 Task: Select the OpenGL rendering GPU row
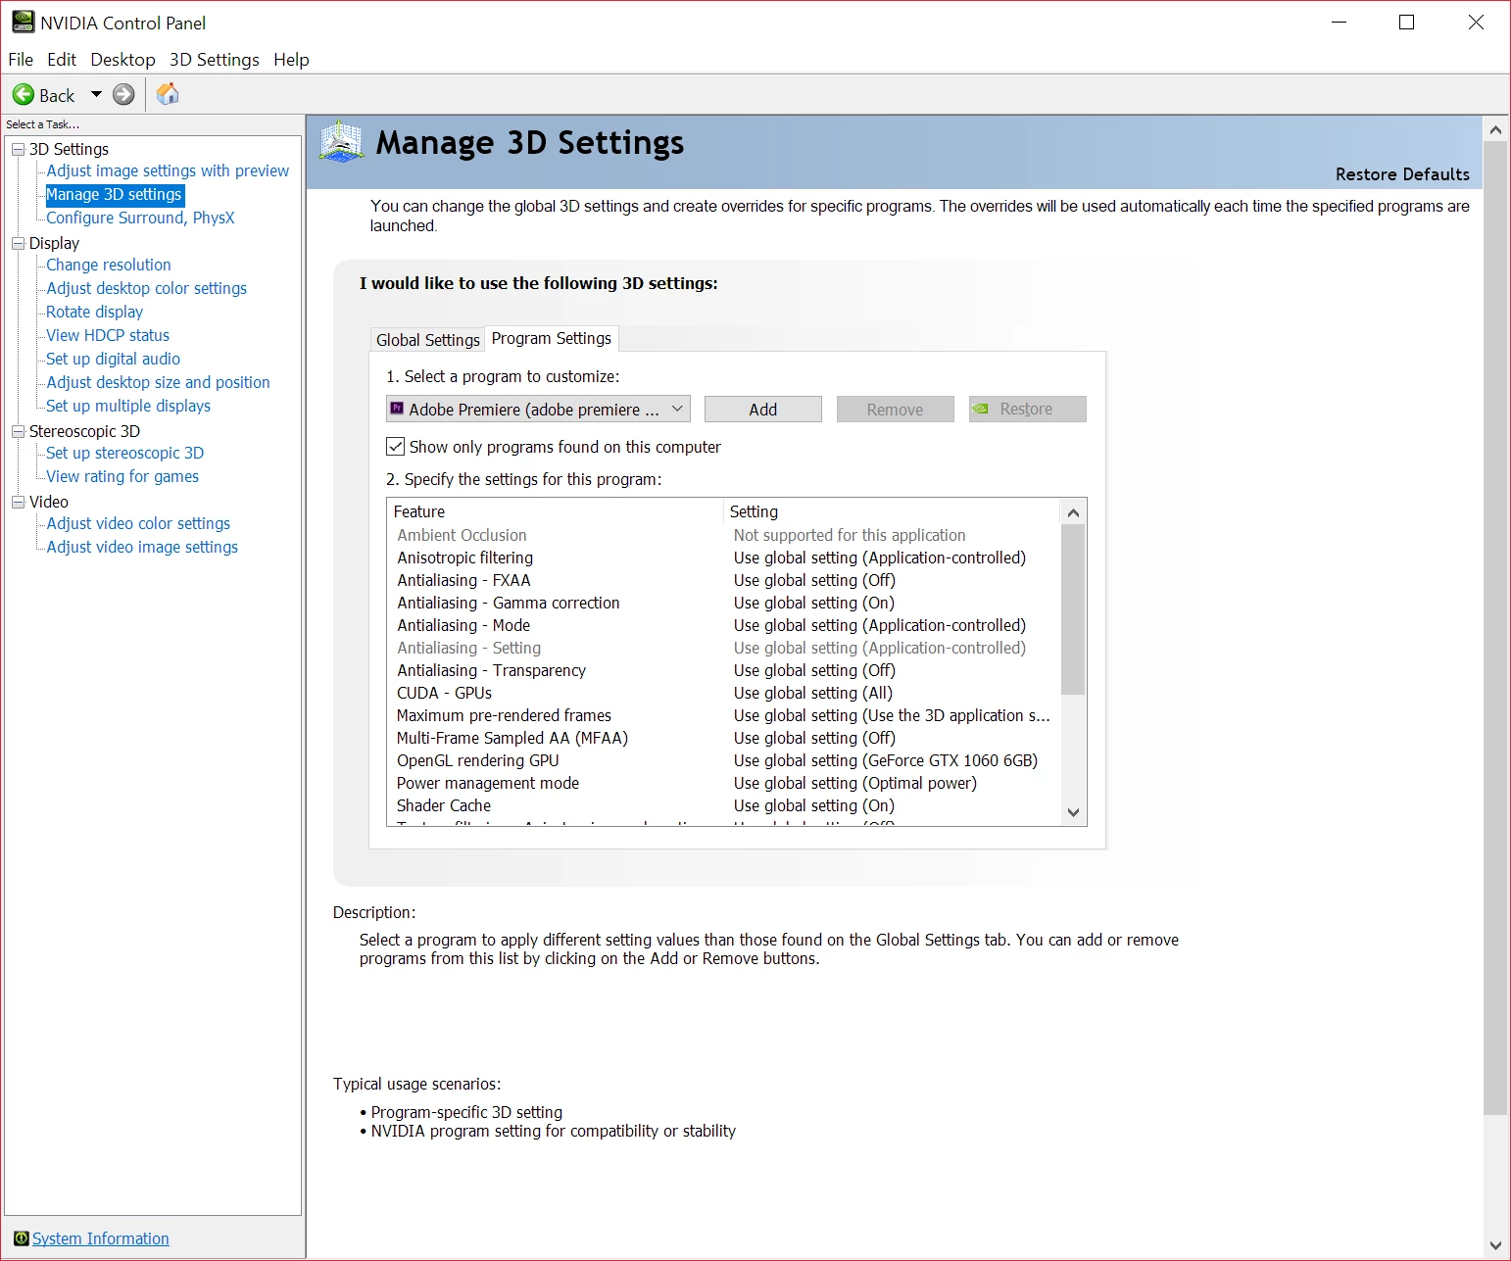(724, 760)
